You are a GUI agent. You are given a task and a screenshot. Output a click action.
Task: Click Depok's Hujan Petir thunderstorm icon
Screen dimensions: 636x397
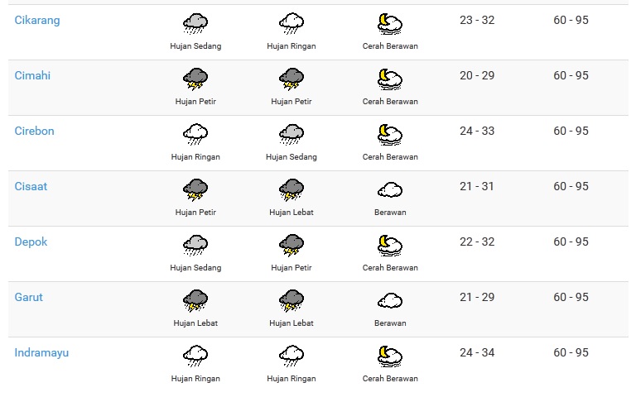coord(291,246)
